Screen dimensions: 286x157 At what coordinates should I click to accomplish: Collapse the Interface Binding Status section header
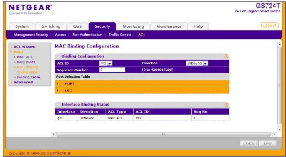coord(58,105)
